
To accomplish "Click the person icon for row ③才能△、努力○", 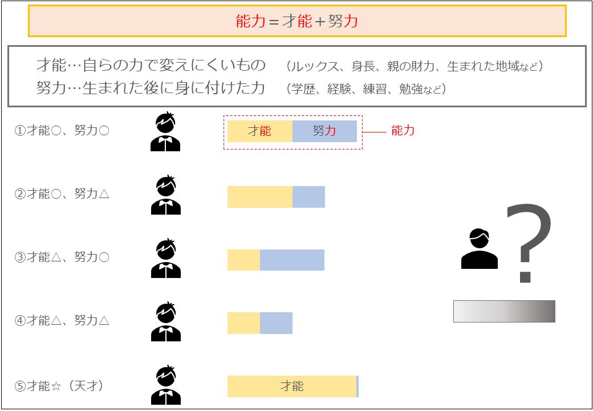I will (x=166, y=257).
